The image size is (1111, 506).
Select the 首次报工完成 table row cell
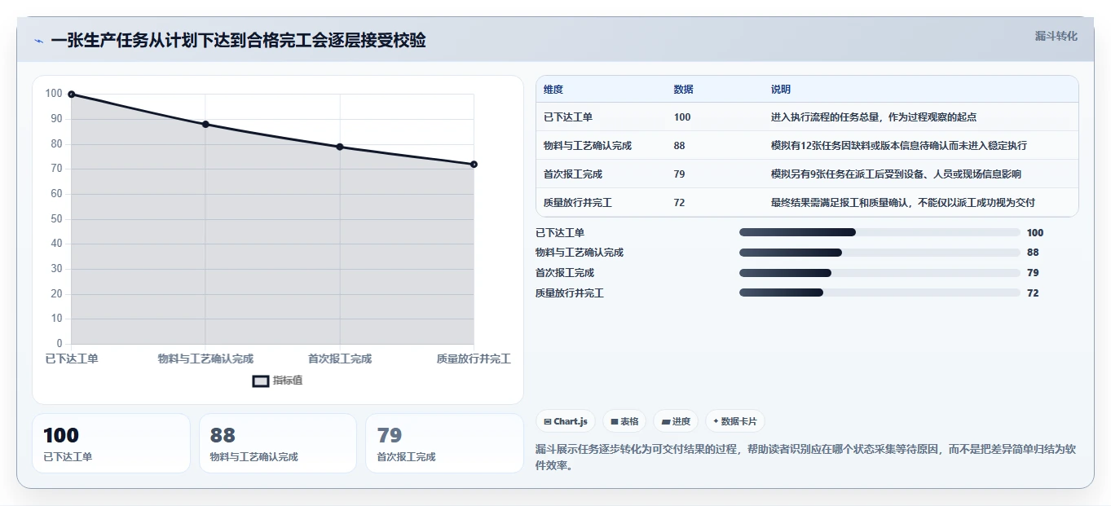[573, 174]
